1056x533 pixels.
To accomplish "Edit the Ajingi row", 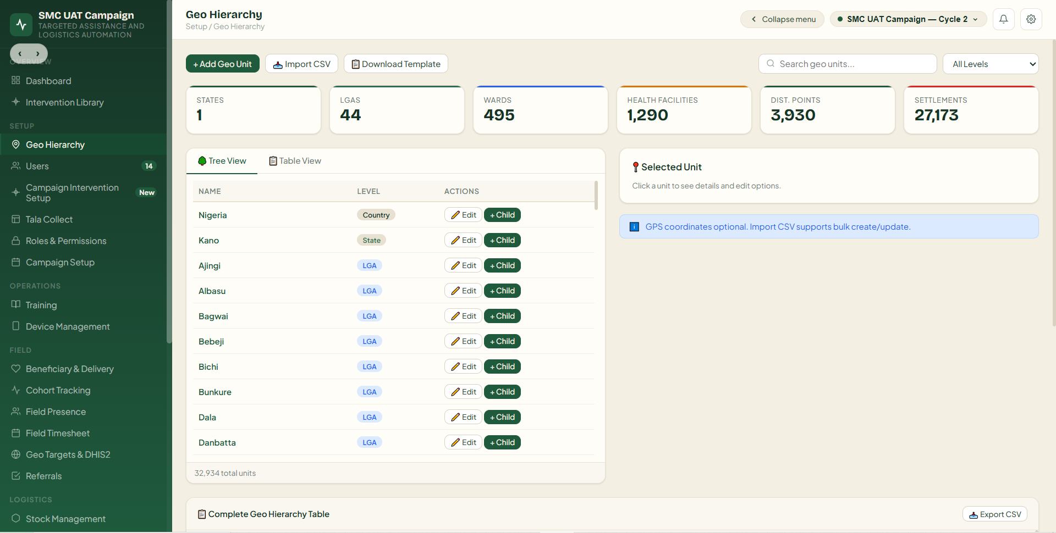I will pyautogui.click(x=463, y=265).
